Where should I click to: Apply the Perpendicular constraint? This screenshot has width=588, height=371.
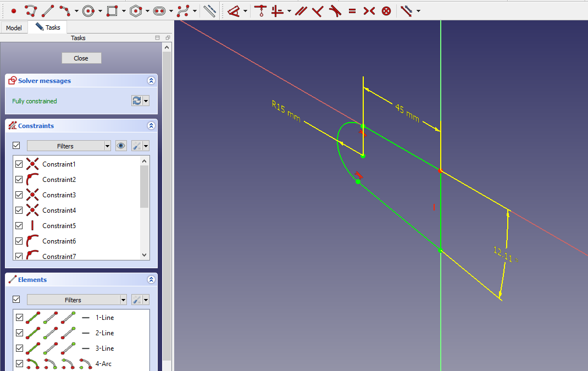317,10
